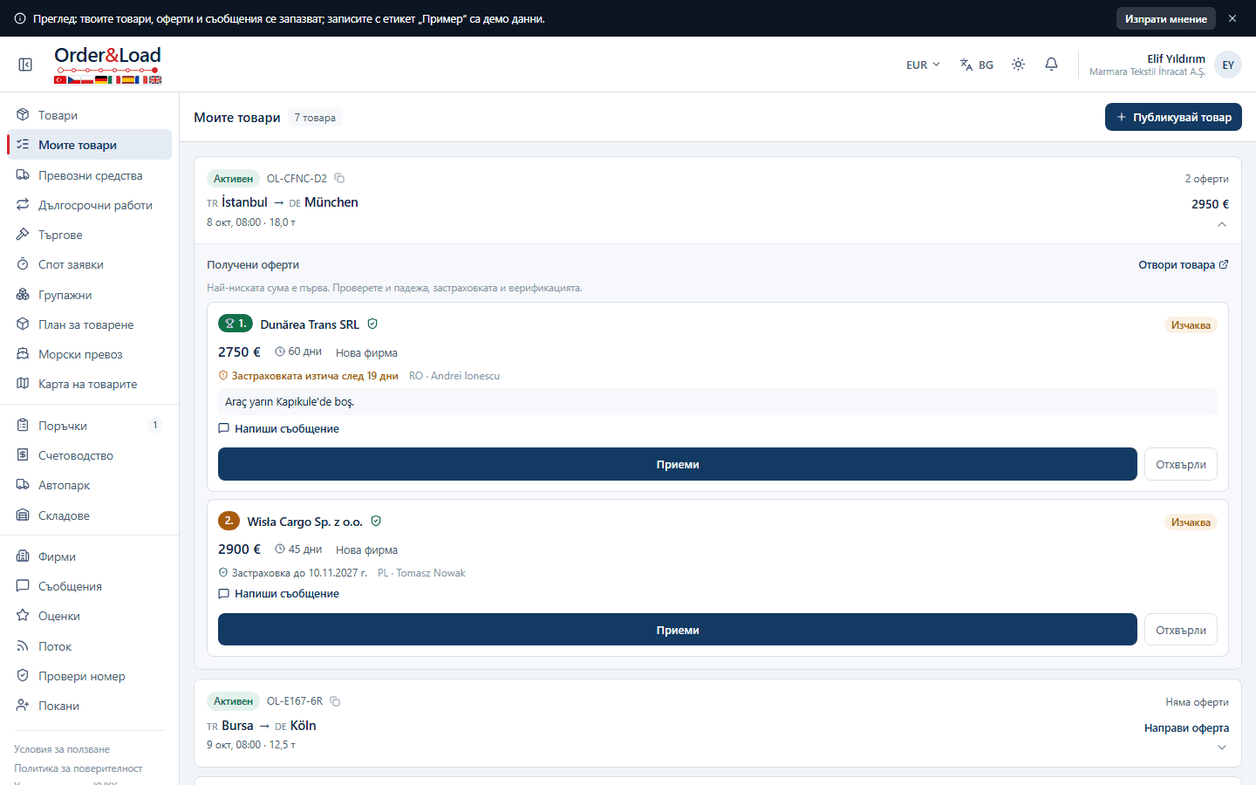Open 'Групажни' menu item
This screenshot has width=1256, height=785.
click(x=89, y=295)
